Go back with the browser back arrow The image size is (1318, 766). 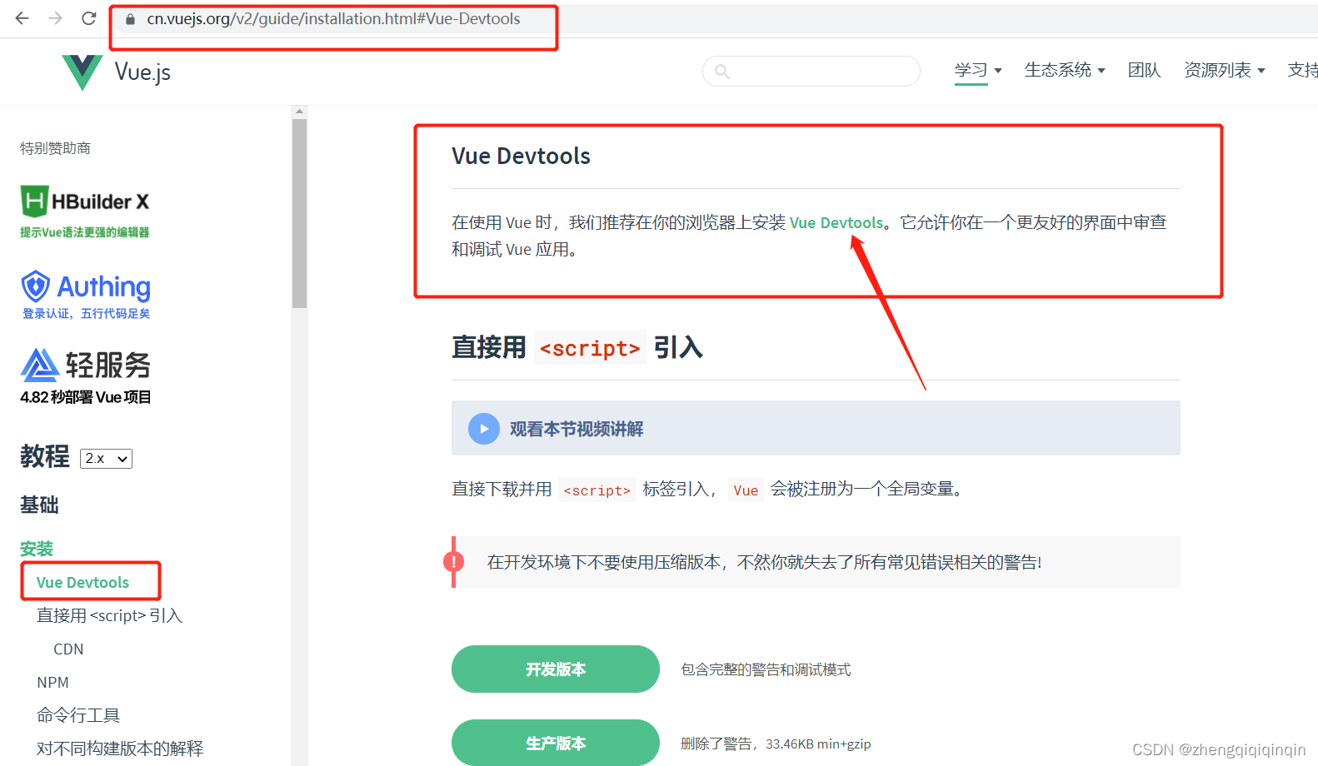point(22,18)
